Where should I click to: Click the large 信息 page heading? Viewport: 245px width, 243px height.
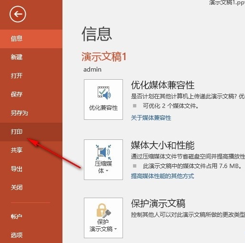click(97, 34)
